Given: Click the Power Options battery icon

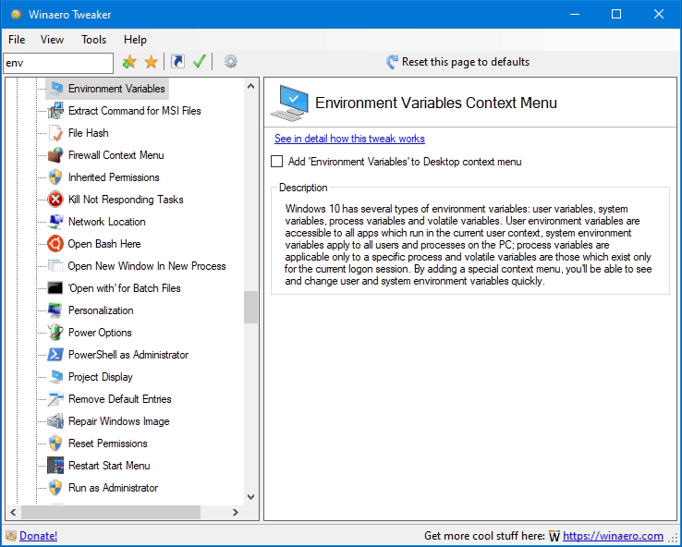Looking at the screenshot, I should coord(55,333).
